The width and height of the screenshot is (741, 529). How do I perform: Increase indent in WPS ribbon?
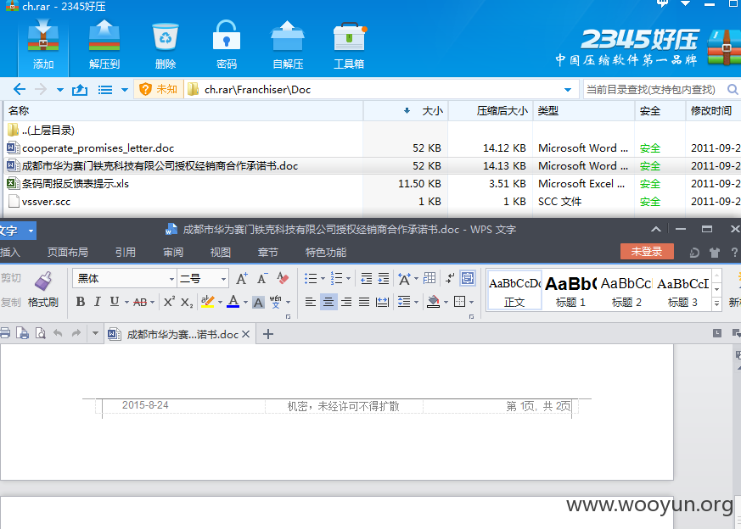384,278
